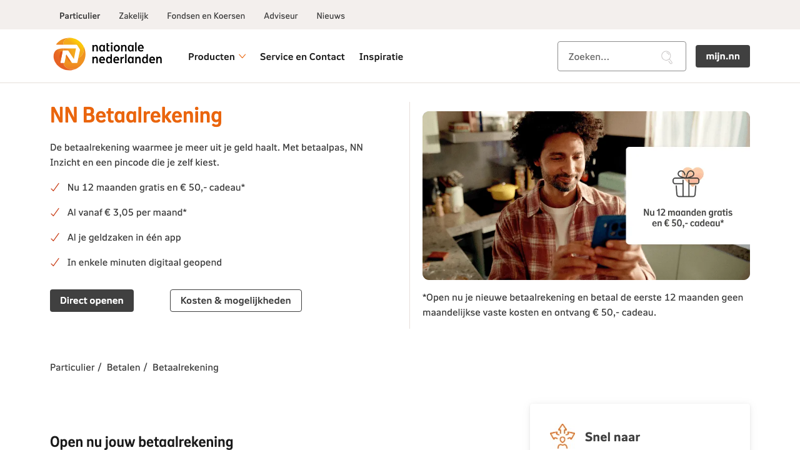Click the Snel naar icon

[x=562, y=436]
